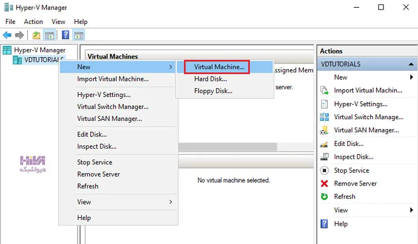This screenshot has height=244, width=418.
Task: Click Refresh link in Actions pane
Action: tap(344, 197)
